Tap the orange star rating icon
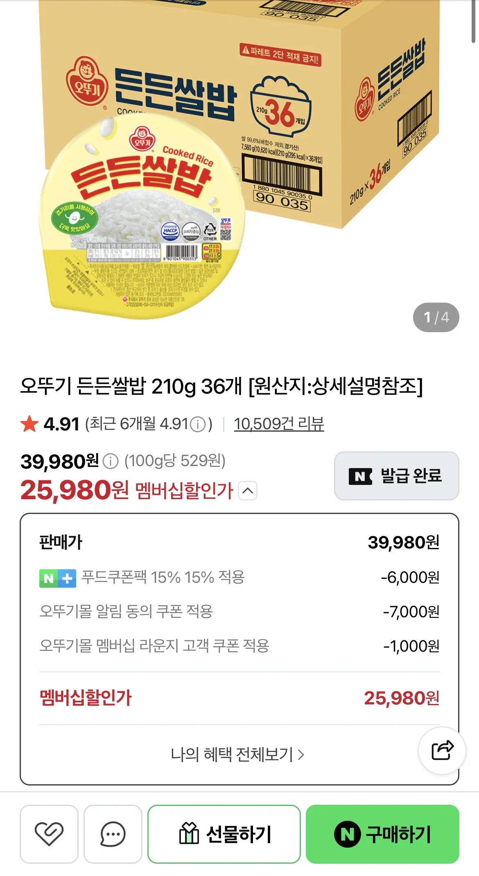 (x=29, y=424)
